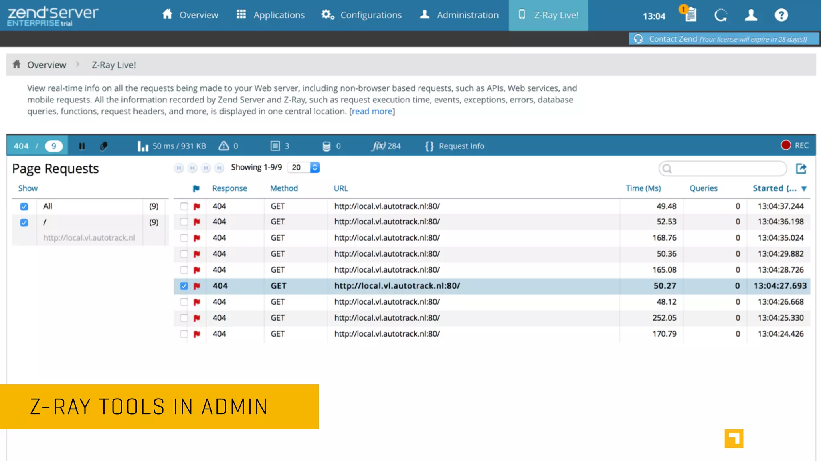Uncheck the All filter checkbox
The image size is (821, 461).
24,206
